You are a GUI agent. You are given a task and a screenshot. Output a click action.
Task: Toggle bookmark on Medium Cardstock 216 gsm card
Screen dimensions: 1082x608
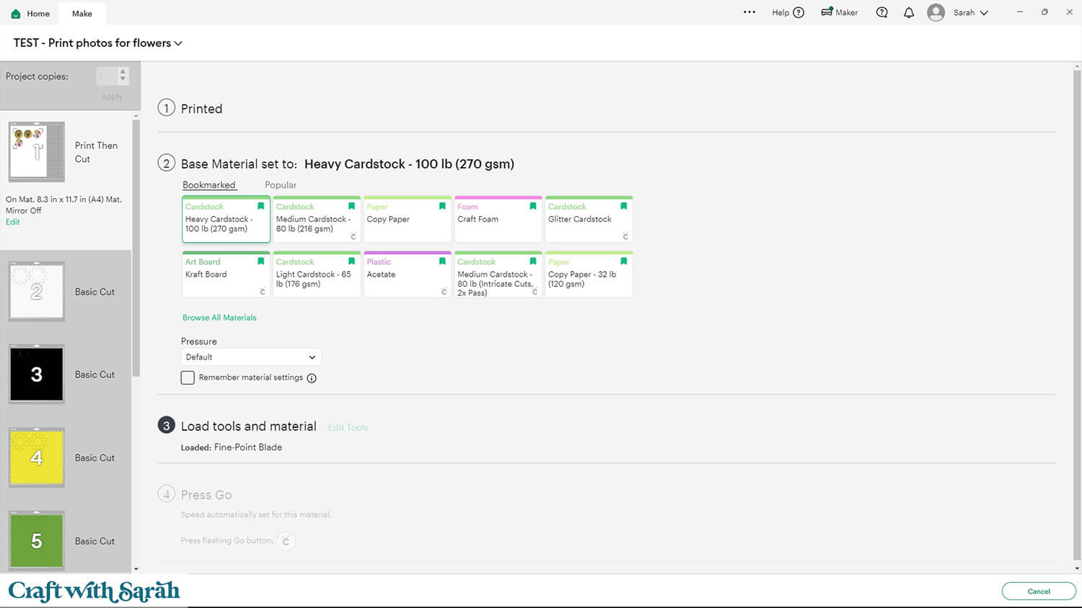pos(351,206)
